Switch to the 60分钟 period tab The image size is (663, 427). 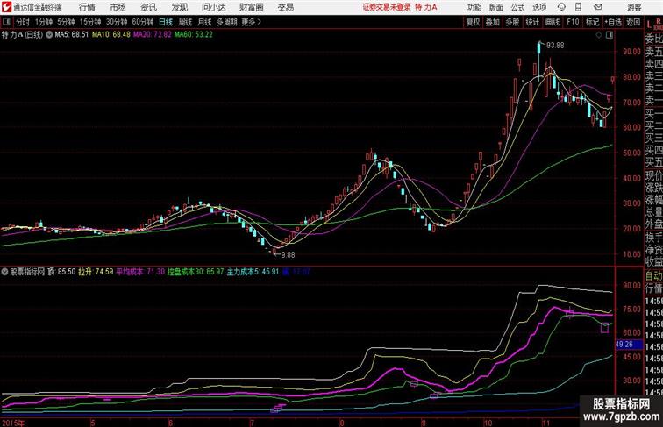[142, 22]
